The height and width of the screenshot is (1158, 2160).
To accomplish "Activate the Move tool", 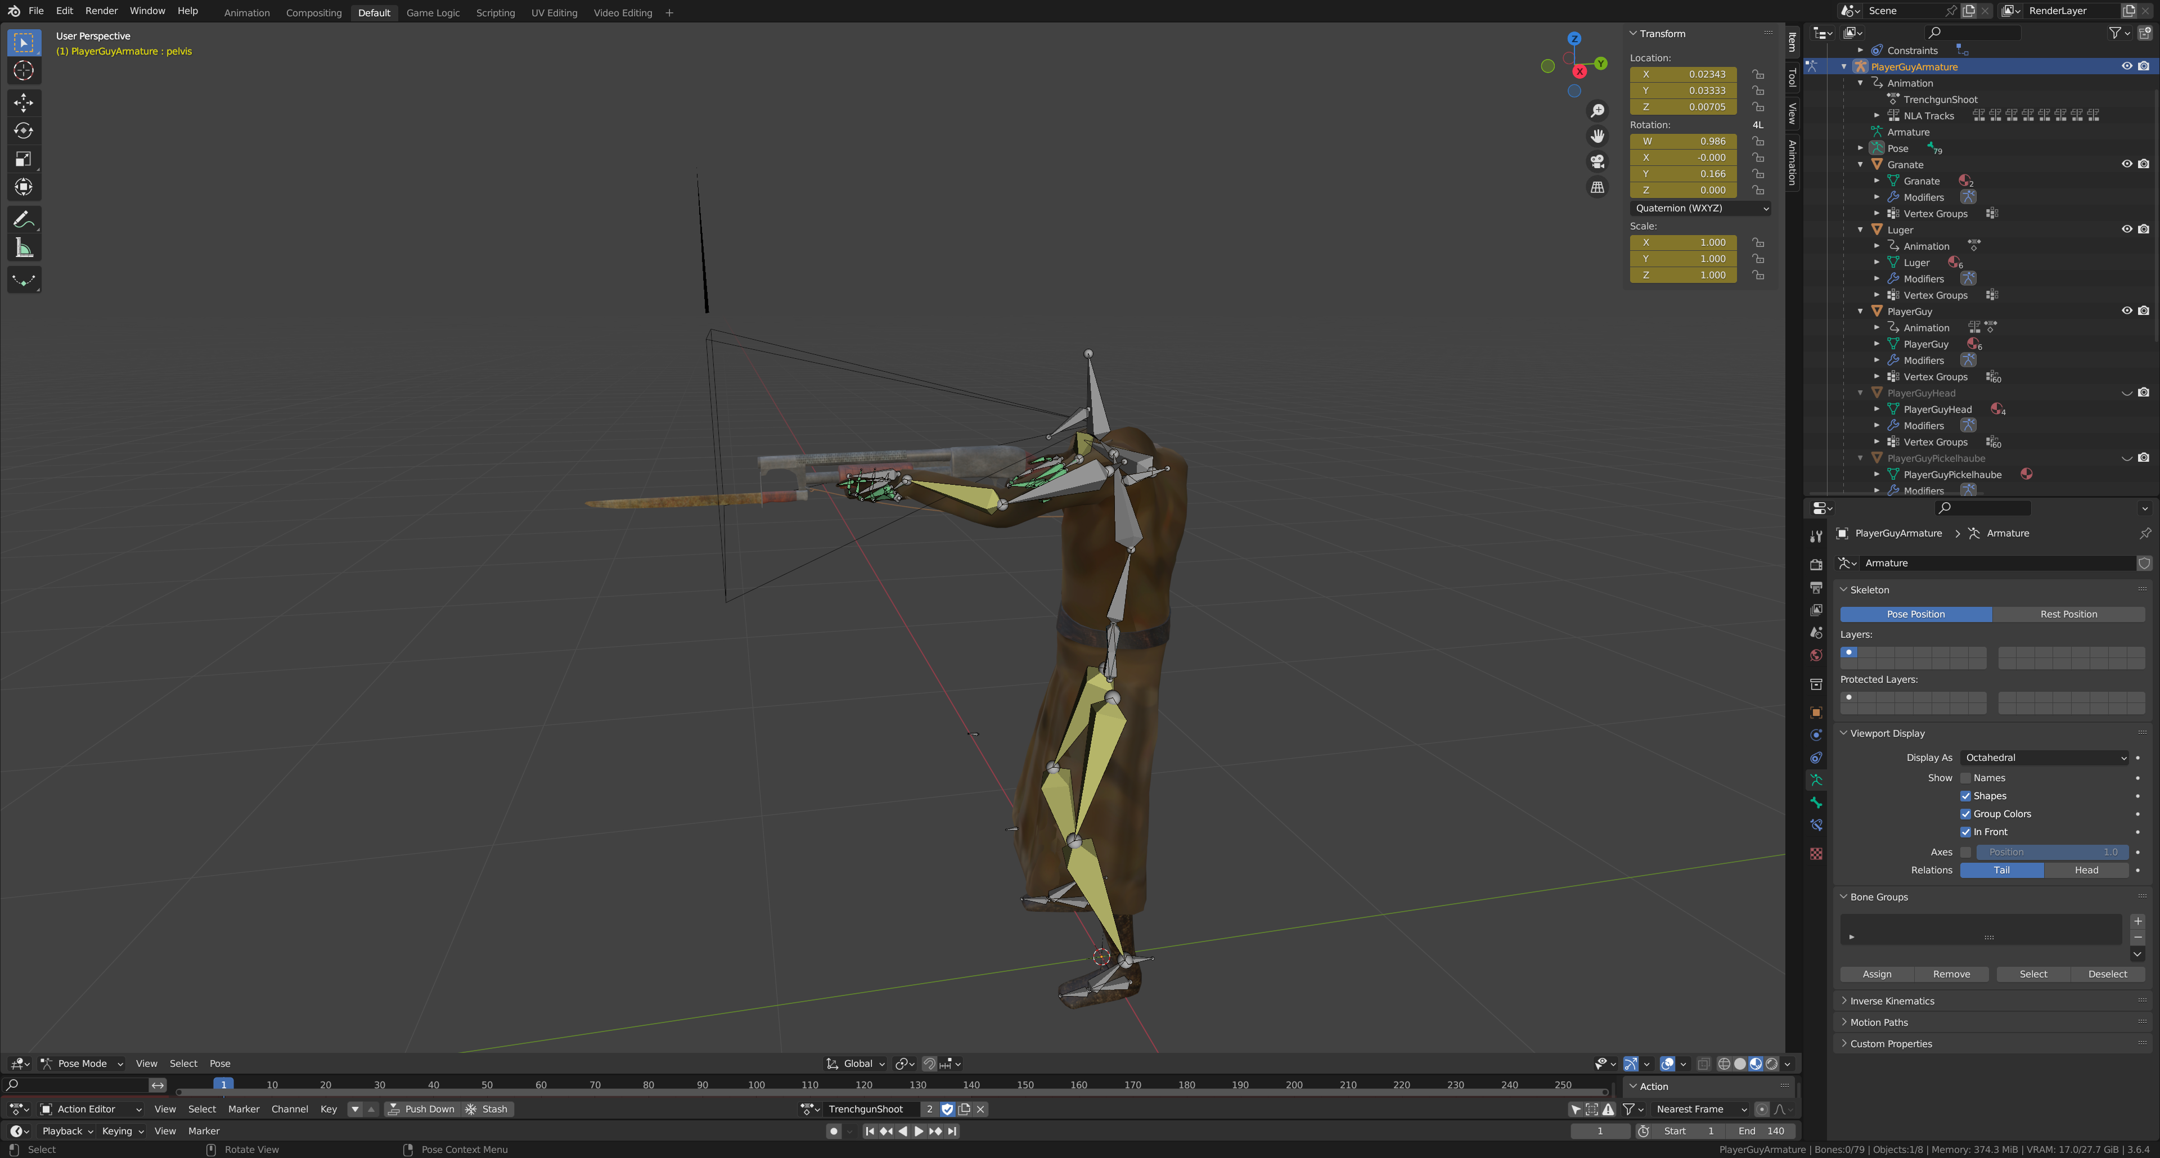I will pyautogui.click(x=24, y=103).
